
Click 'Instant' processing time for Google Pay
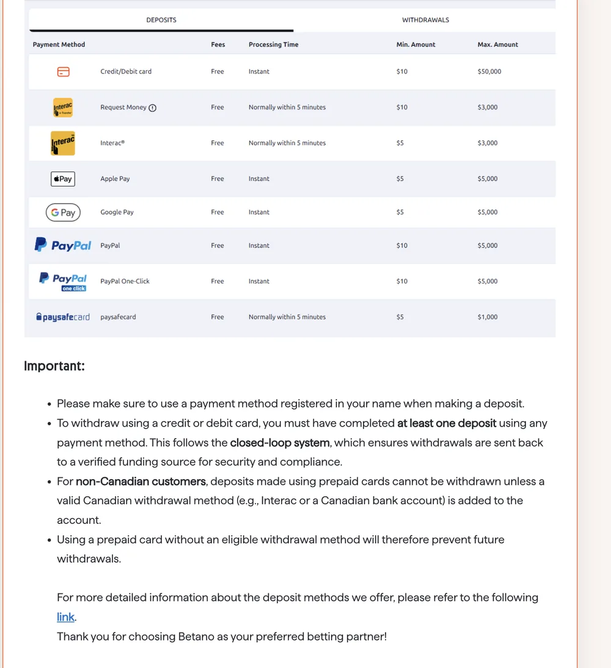[259, 212]
